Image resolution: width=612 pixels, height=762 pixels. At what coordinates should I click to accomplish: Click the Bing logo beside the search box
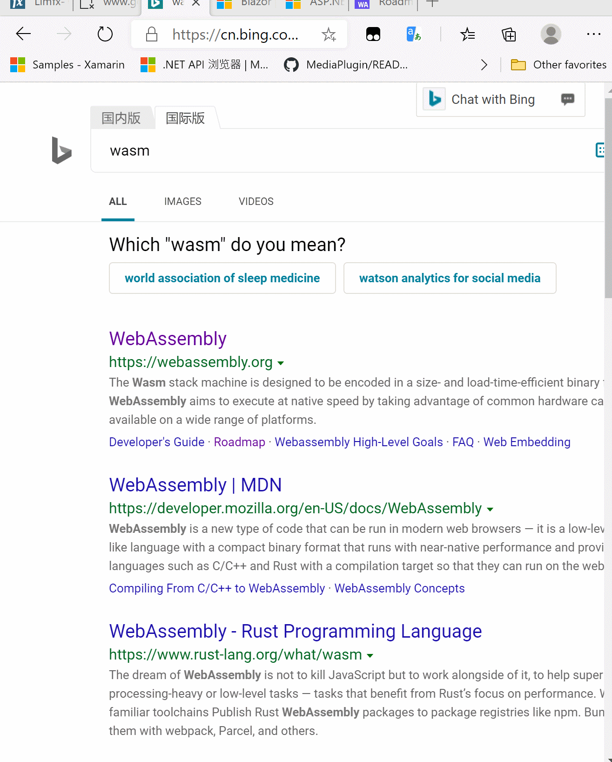pyautogui.click(x=61, y=150)
